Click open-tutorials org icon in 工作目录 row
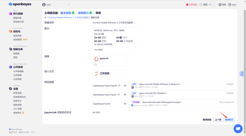The height and width of the screenshot is (136, 246). pos(132,105)
